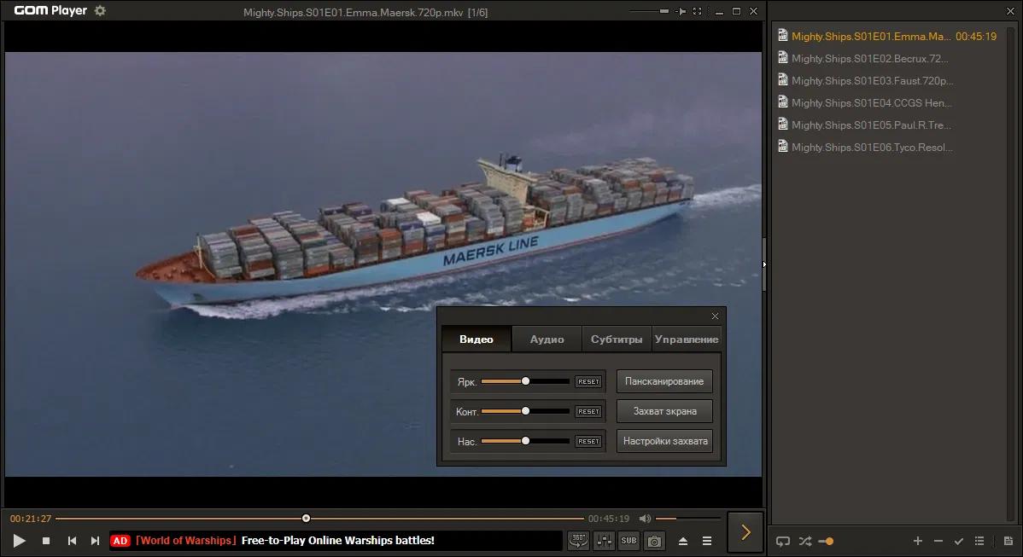Seek using the playback progress handle
The image size is (1023, 557).
[306, 519]
